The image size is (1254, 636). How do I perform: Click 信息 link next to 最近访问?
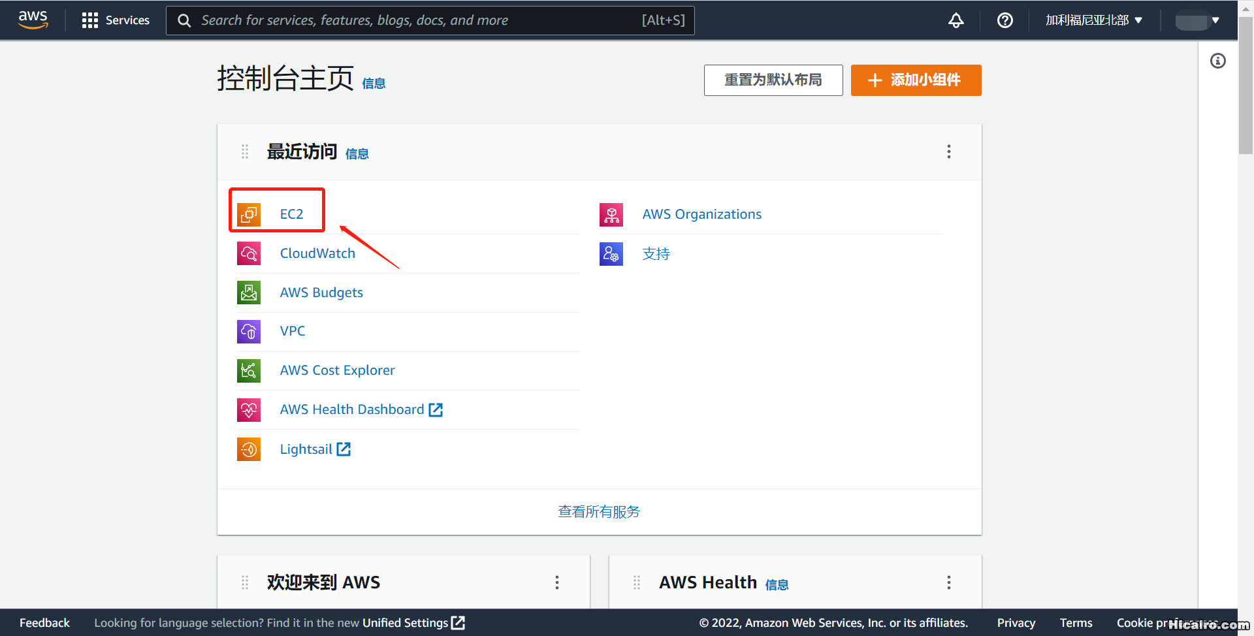[x=357, y=154]
